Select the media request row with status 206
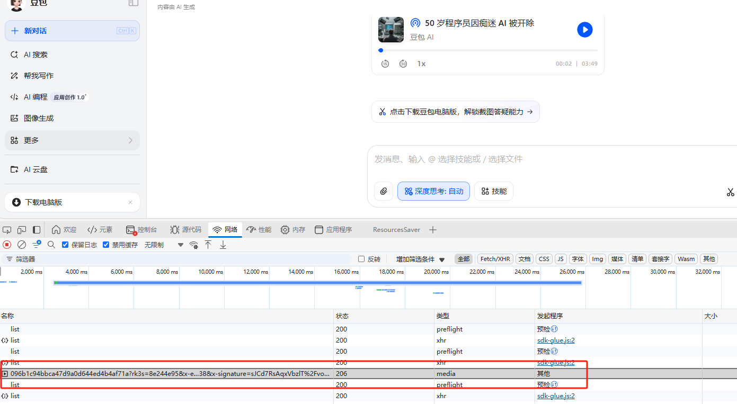 pos(368,373)
